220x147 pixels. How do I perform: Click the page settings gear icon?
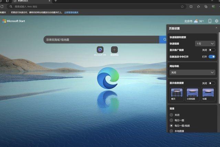pyautogui.click(x=217, y=21)
